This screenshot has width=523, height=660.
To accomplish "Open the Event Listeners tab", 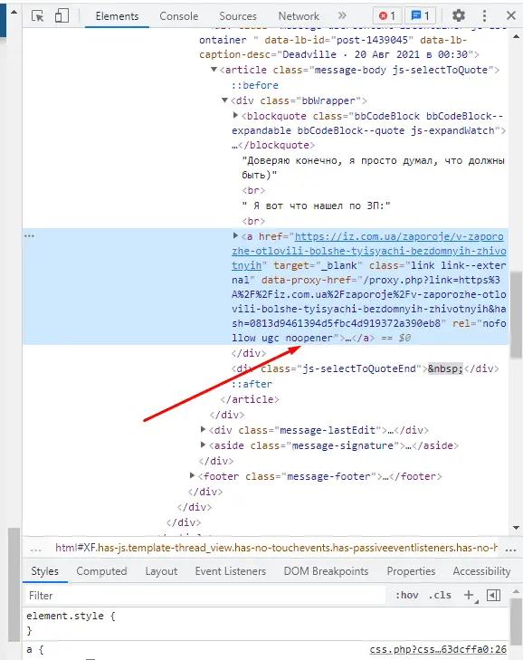I will 231,571.
